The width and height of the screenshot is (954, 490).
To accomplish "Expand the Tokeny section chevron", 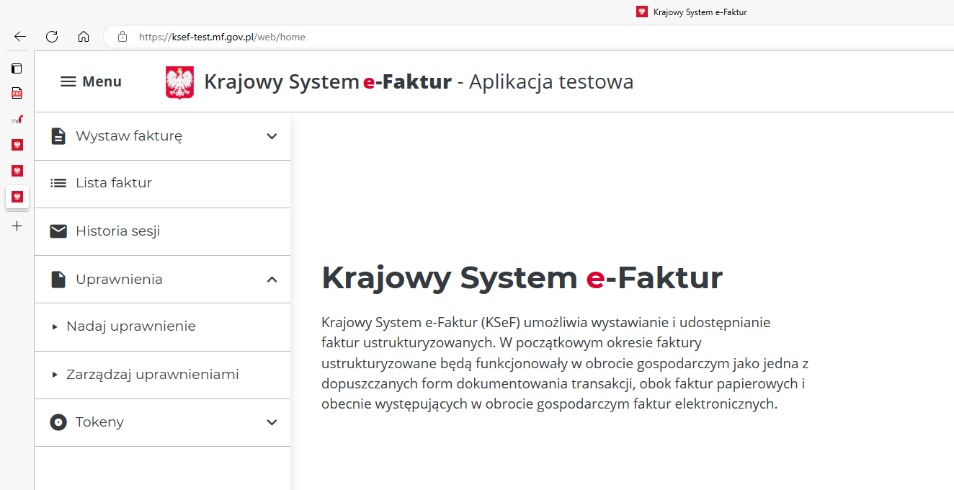I will pyautogui.click(x=272, y=422).
